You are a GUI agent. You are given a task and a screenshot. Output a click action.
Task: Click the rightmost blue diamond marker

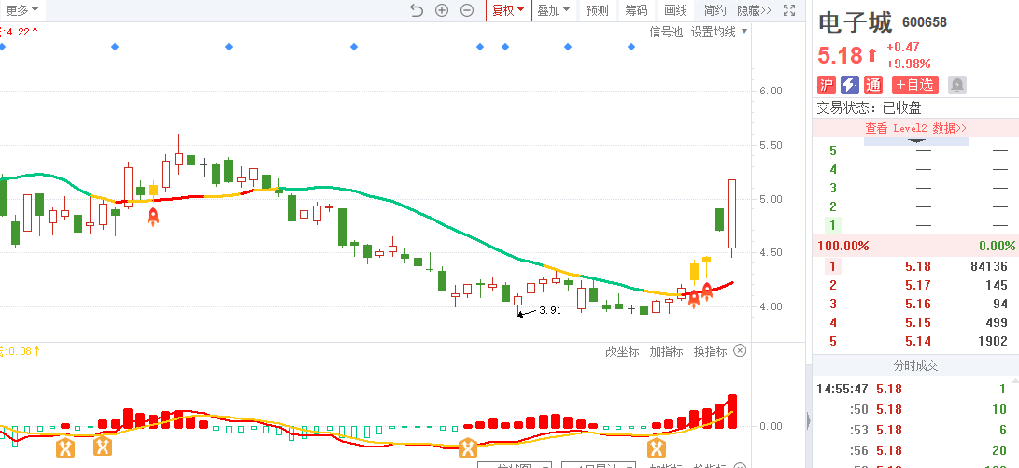(631, 47)
